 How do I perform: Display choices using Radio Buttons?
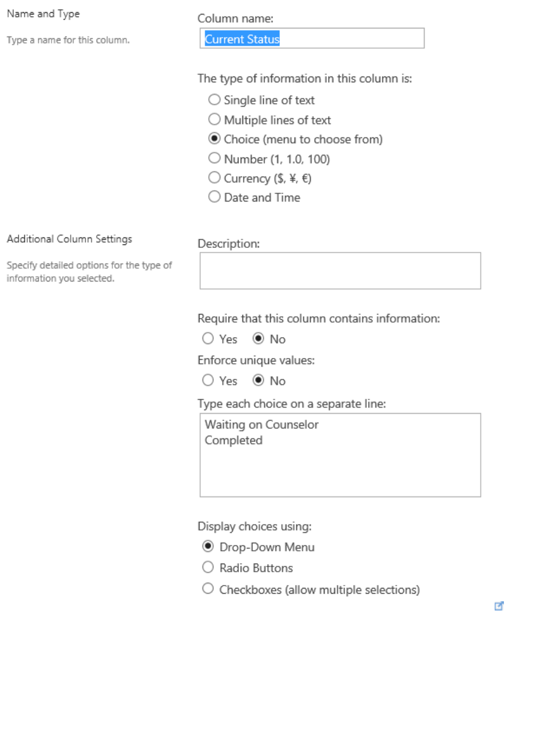click(x=208, y=568)
